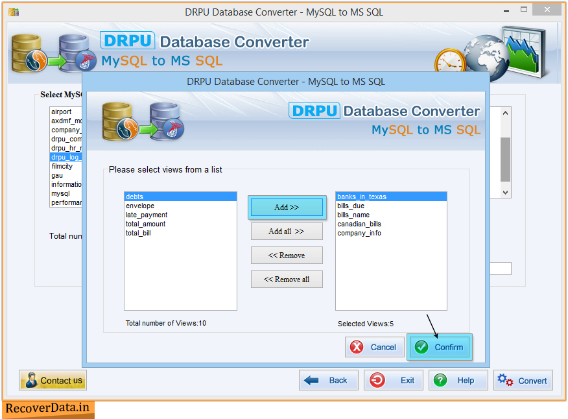Select 'company_info' in the selected views list
Screen dimensions: 568x419
(391, 233)
